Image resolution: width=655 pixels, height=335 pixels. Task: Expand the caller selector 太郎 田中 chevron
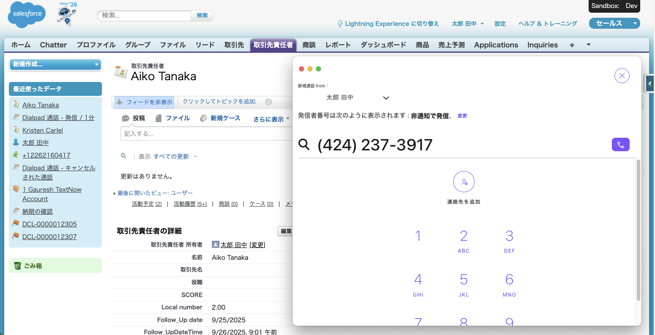coord(386,98)
